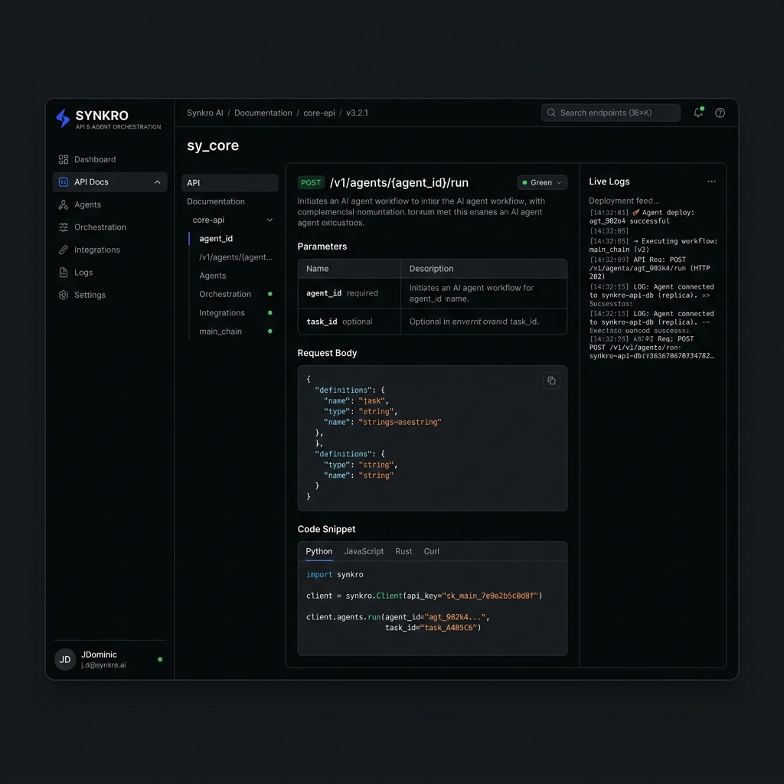Open the Green environment dropdown

click(x=542, y=182)
